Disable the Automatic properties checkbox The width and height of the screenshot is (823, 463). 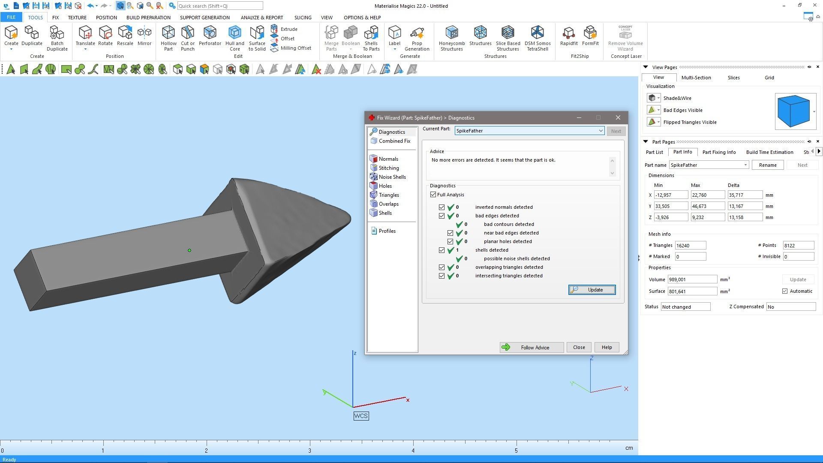[x=785, y=291]
